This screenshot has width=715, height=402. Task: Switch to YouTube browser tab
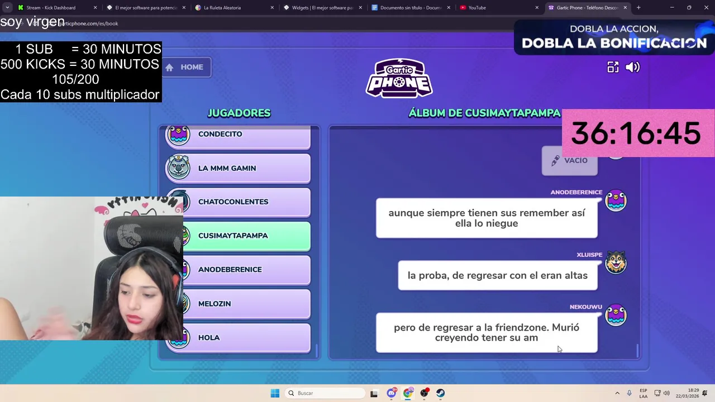498,8
